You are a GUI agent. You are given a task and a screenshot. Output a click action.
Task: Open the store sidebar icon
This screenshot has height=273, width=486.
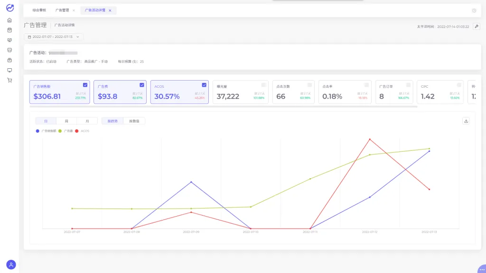9,50
